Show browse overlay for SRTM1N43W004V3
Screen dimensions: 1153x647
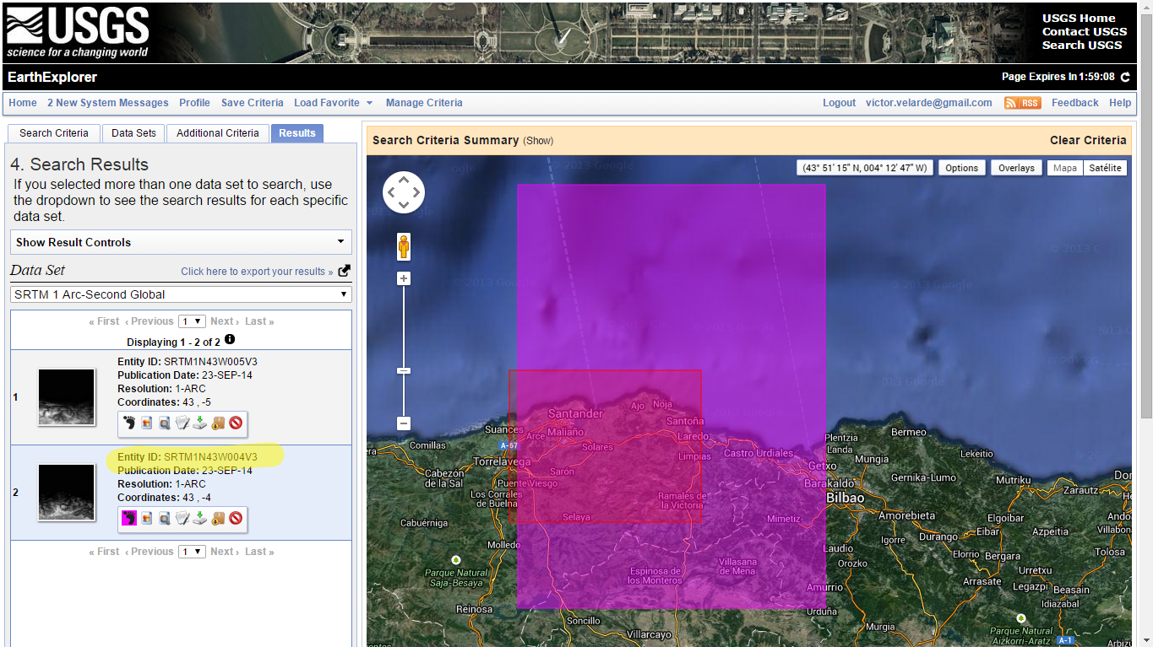pyautogui.click(x=147, y=518)
